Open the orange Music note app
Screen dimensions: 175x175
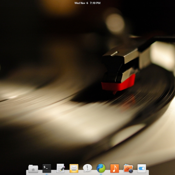[115, 168]
